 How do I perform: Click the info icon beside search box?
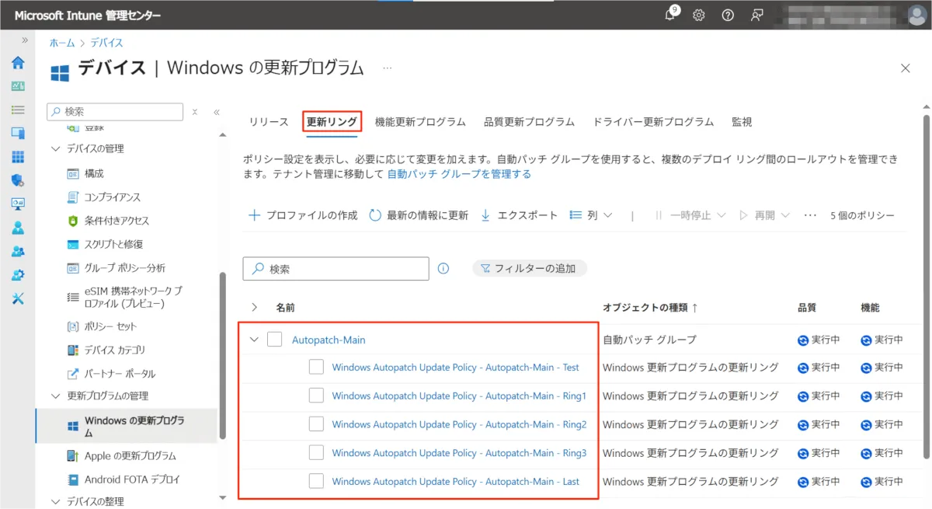pyautogui.click(x=443, y=268)
